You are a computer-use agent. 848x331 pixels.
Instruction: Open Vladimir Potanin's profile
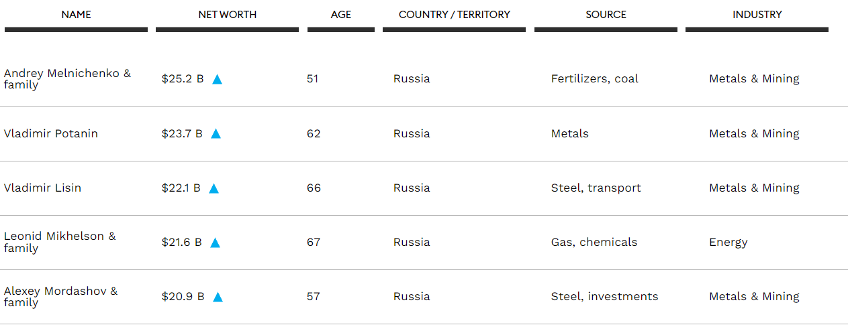51,133
